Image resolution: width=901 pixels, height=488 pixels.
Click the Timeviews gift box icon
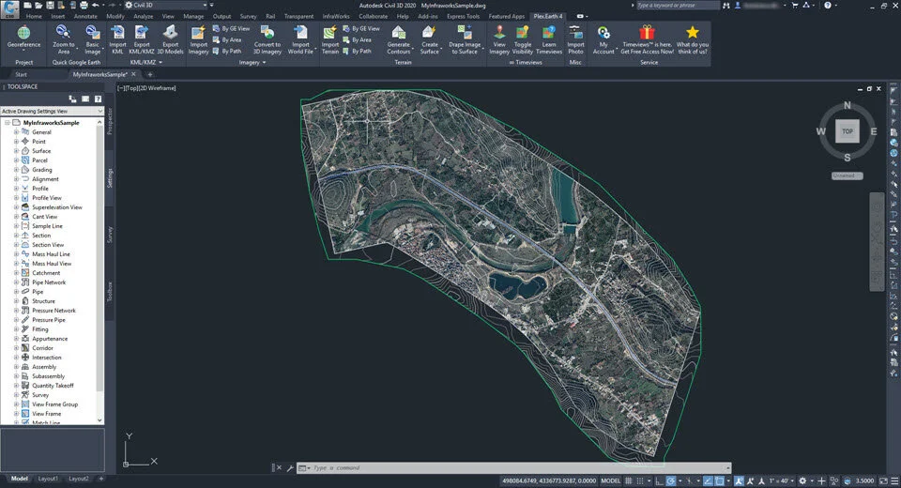coord(647,32)
